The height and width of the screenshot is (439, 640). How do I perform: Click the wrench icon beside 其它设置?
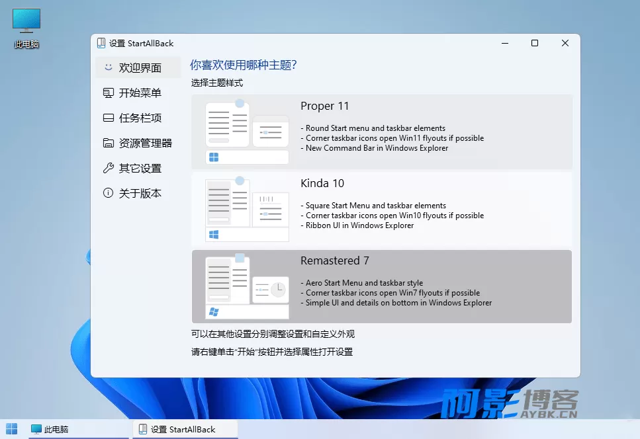tap(108, 168)
